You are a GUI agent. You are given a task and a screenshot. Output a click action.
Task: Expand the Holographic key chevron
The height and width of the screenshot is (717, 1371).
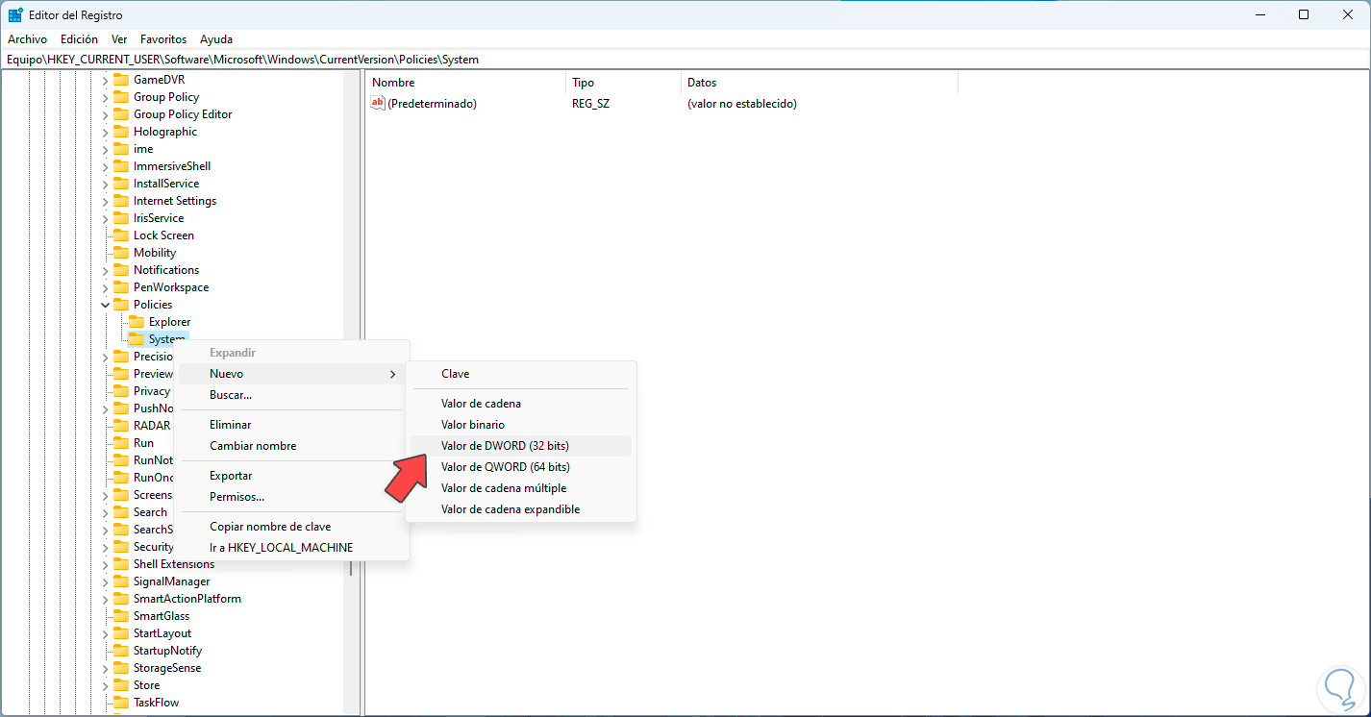(x=106, y=132)
